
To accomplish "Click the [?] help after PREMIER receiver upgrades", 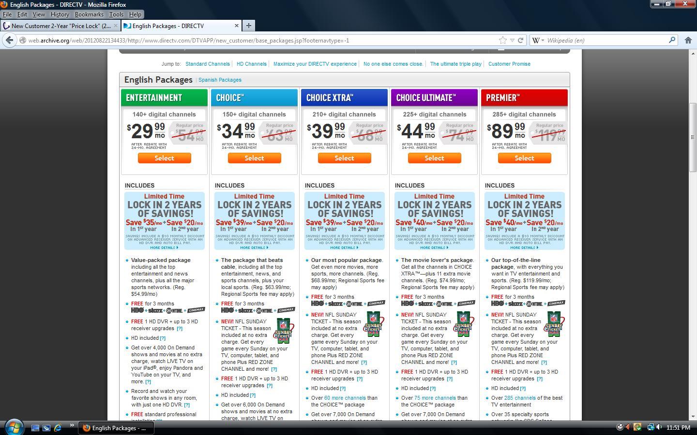I will [x=540, y=379].
